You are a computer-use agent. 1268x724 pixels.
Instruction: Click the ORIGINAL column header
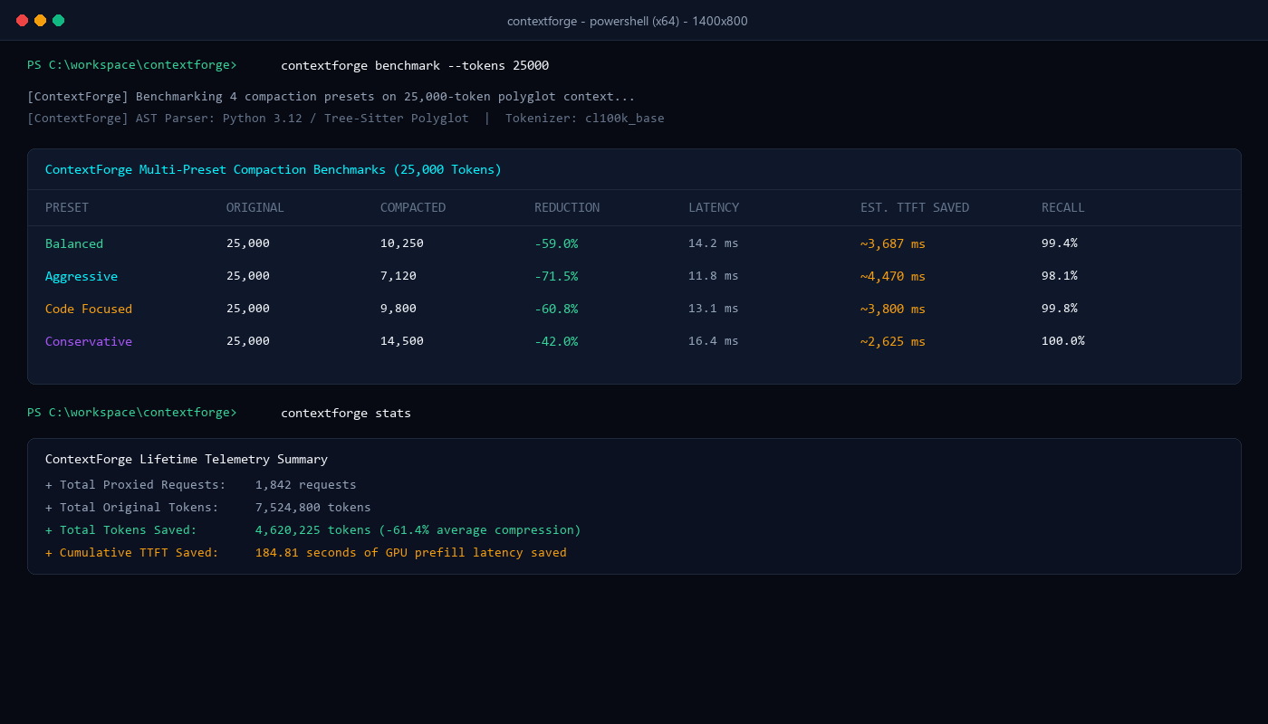255,207
